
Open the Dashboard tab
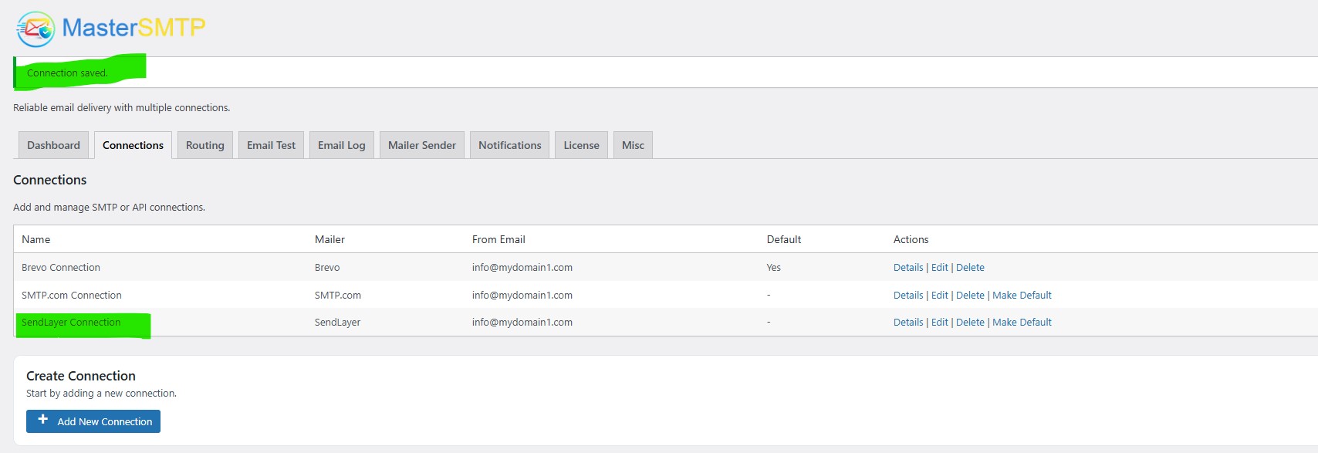(53, 145)
